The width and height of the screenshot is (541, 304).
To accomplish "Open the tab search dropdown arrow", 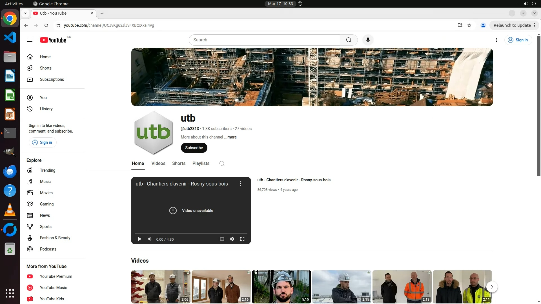I will coord(25,13).
